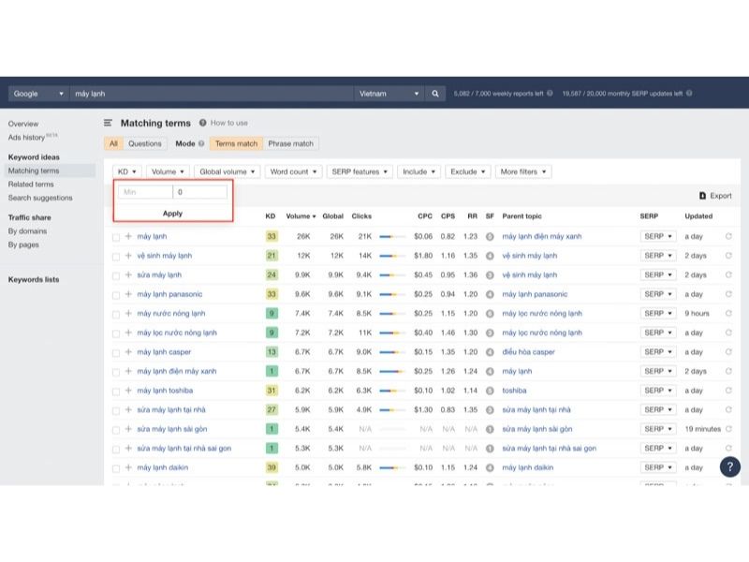
Task: Open the help question mark bubble
Action: coord(730,466)
